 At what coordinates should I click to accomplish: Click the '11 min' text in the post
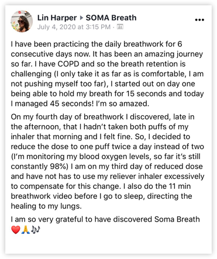point(180,186)
